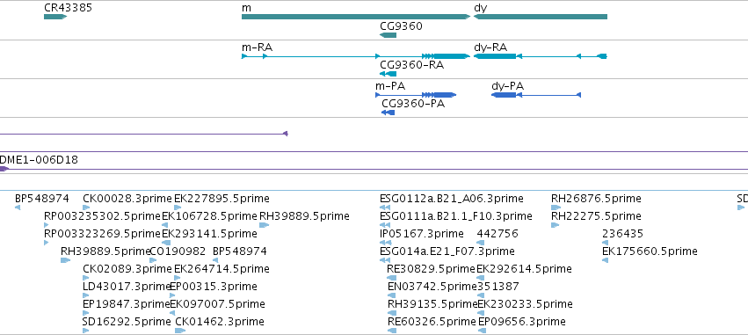Click the 351387 feature label
The height and width of the screenshot is (335, 748).
point(498,287)
